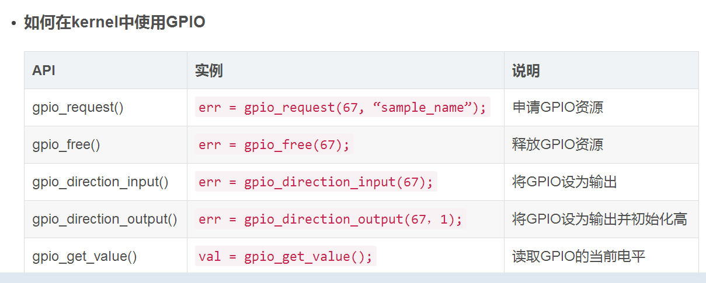Click the gpio_free() API name cell
This screenshot has width=706, height=283.
point(66,145)
